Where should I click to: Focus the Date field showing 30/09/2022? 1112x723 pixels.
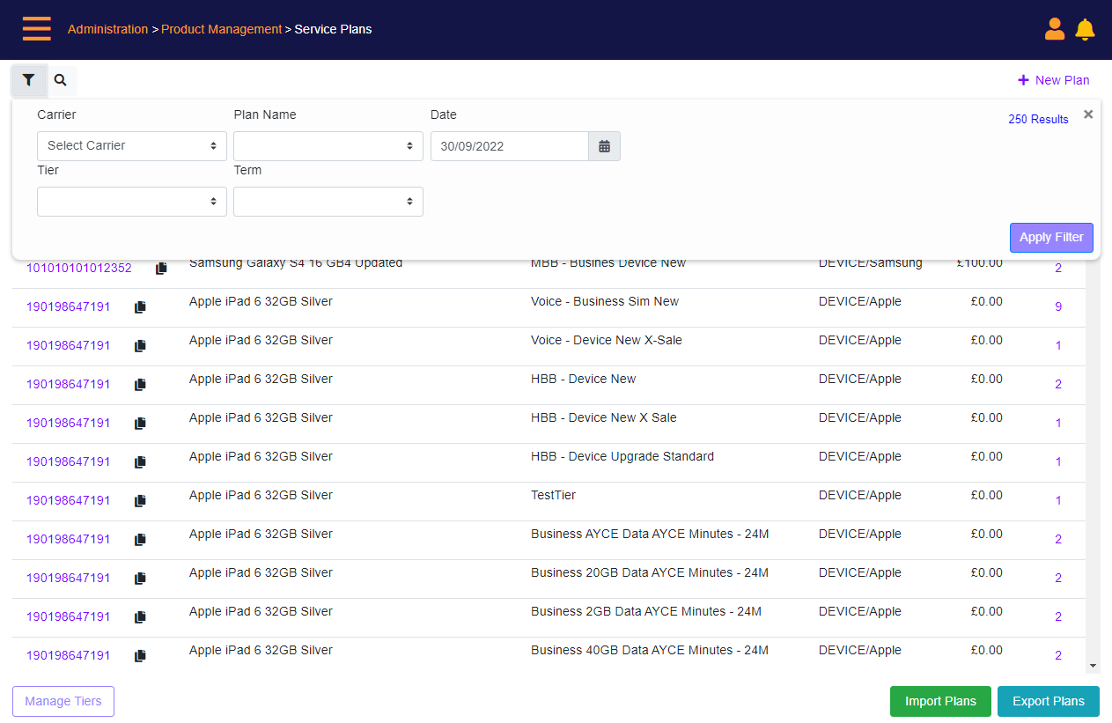point(510,146)
